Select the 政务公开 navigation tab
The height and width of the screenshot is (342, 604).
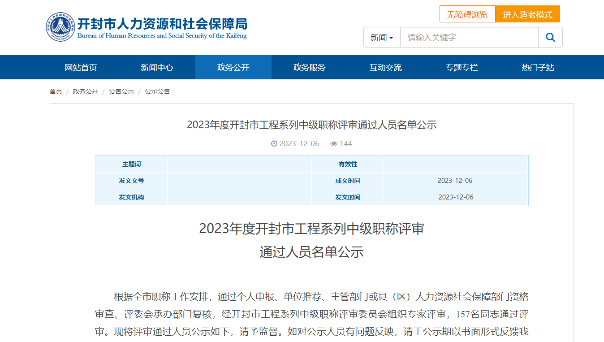233,68
